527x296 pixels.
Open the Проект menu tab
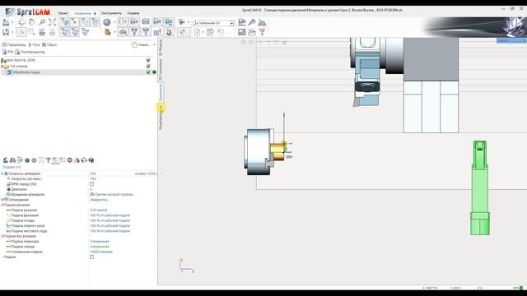[x=63, y=13]
